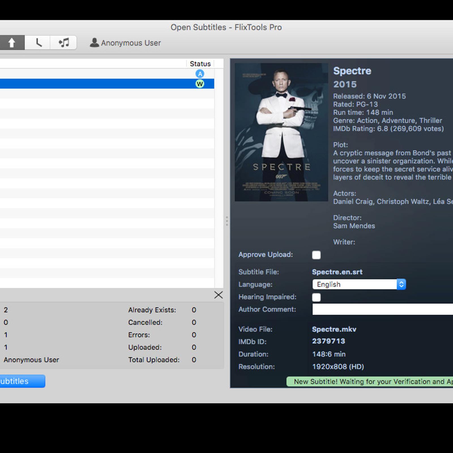The image size is (453, 453).
Task: Open the English language dropdown
Action: 359,284
